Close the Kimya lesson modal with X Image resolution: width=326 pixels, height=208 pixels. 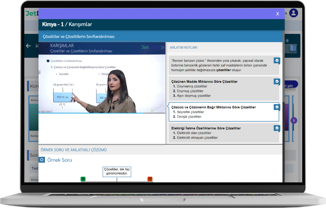(277, 14)
